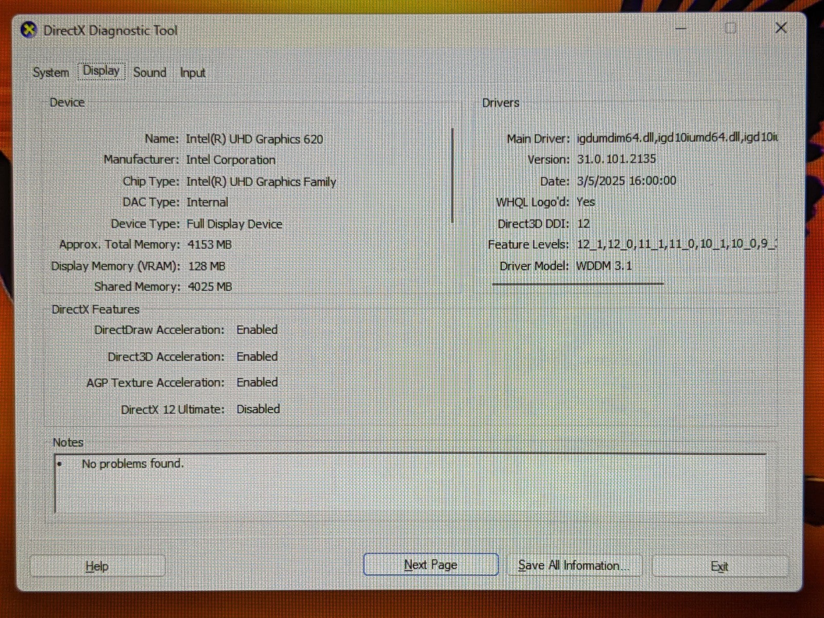Click the Drivers section horizontal scrollbar
The image size is (824, 618).
[578, 283]
